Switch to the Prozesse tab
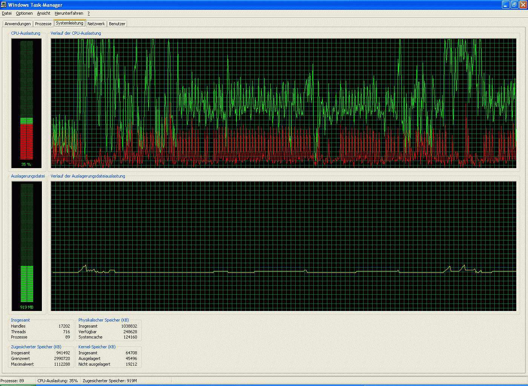The image size is (528, 386). pos(43,24)
